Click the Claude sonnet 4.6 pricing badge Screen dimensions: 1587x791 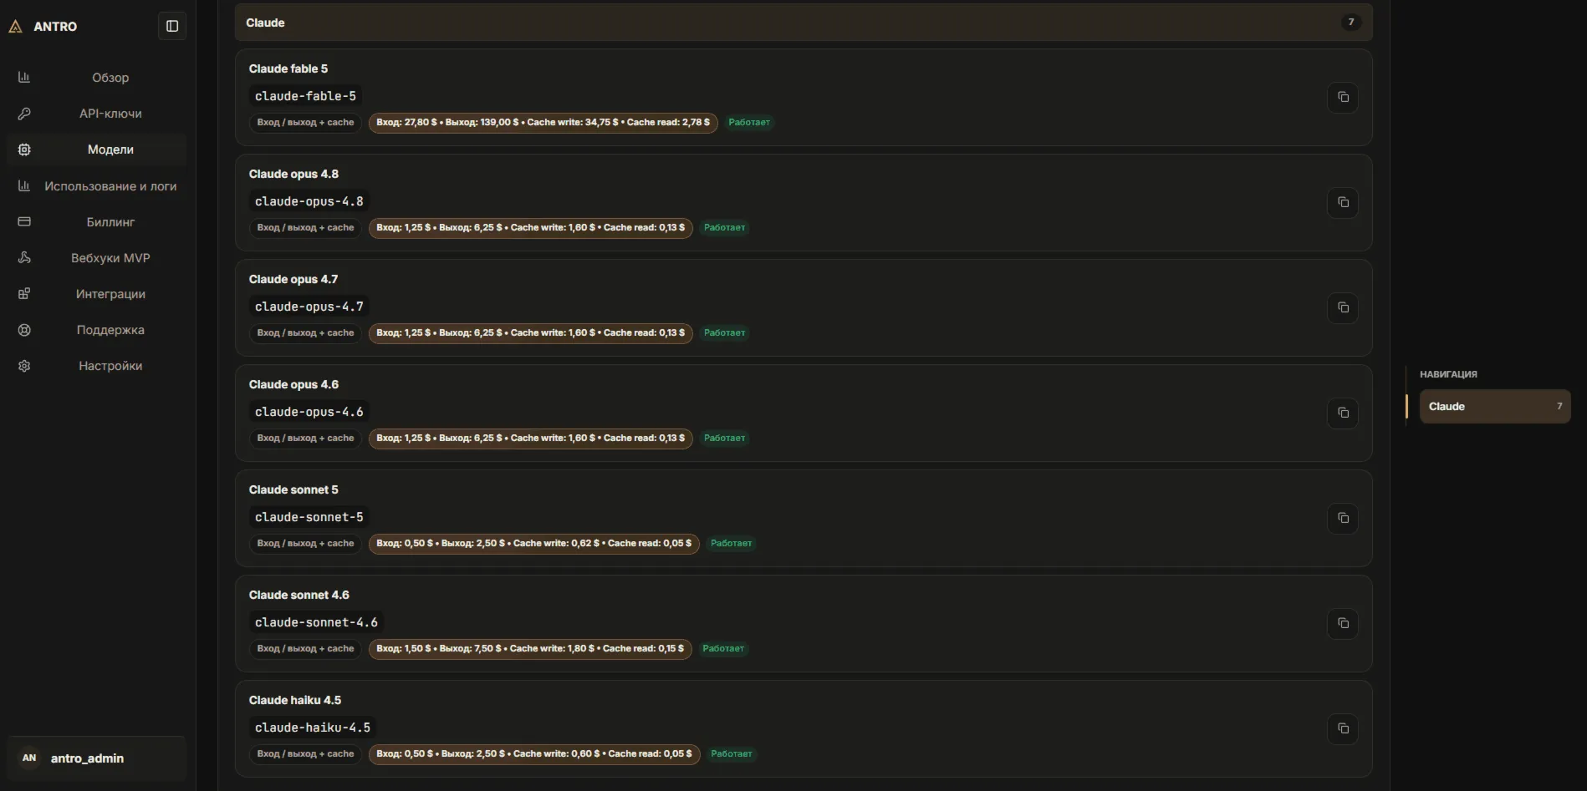pos(530,649)
